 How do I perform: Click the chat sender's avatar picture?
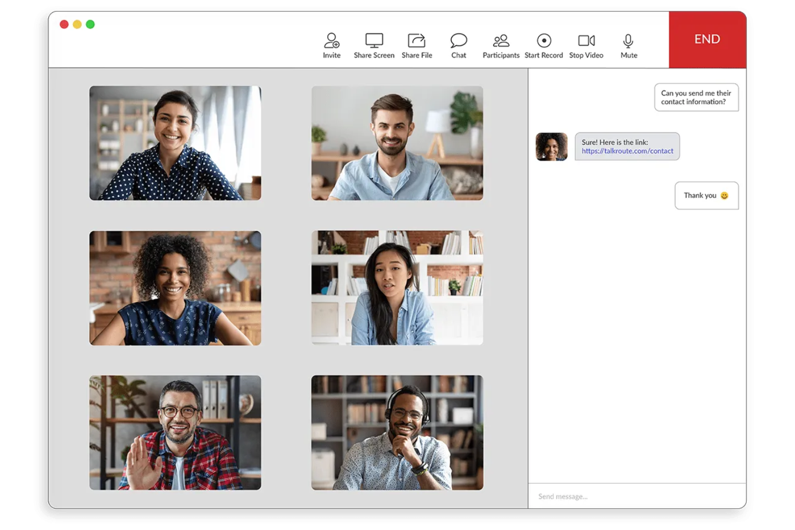(x=551, y=147)
